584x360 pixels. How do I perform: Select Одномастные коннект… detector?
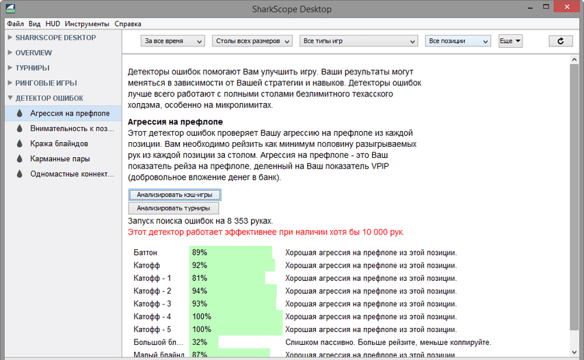63,174
